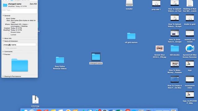Expand the Sharing & Permissions section
The width and height of the screenshot is (198, 111).
click(3, 76)
